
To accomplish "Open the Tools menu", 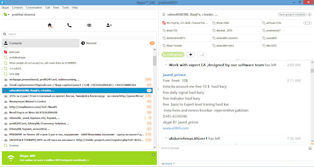I will (x=65, y=7).
